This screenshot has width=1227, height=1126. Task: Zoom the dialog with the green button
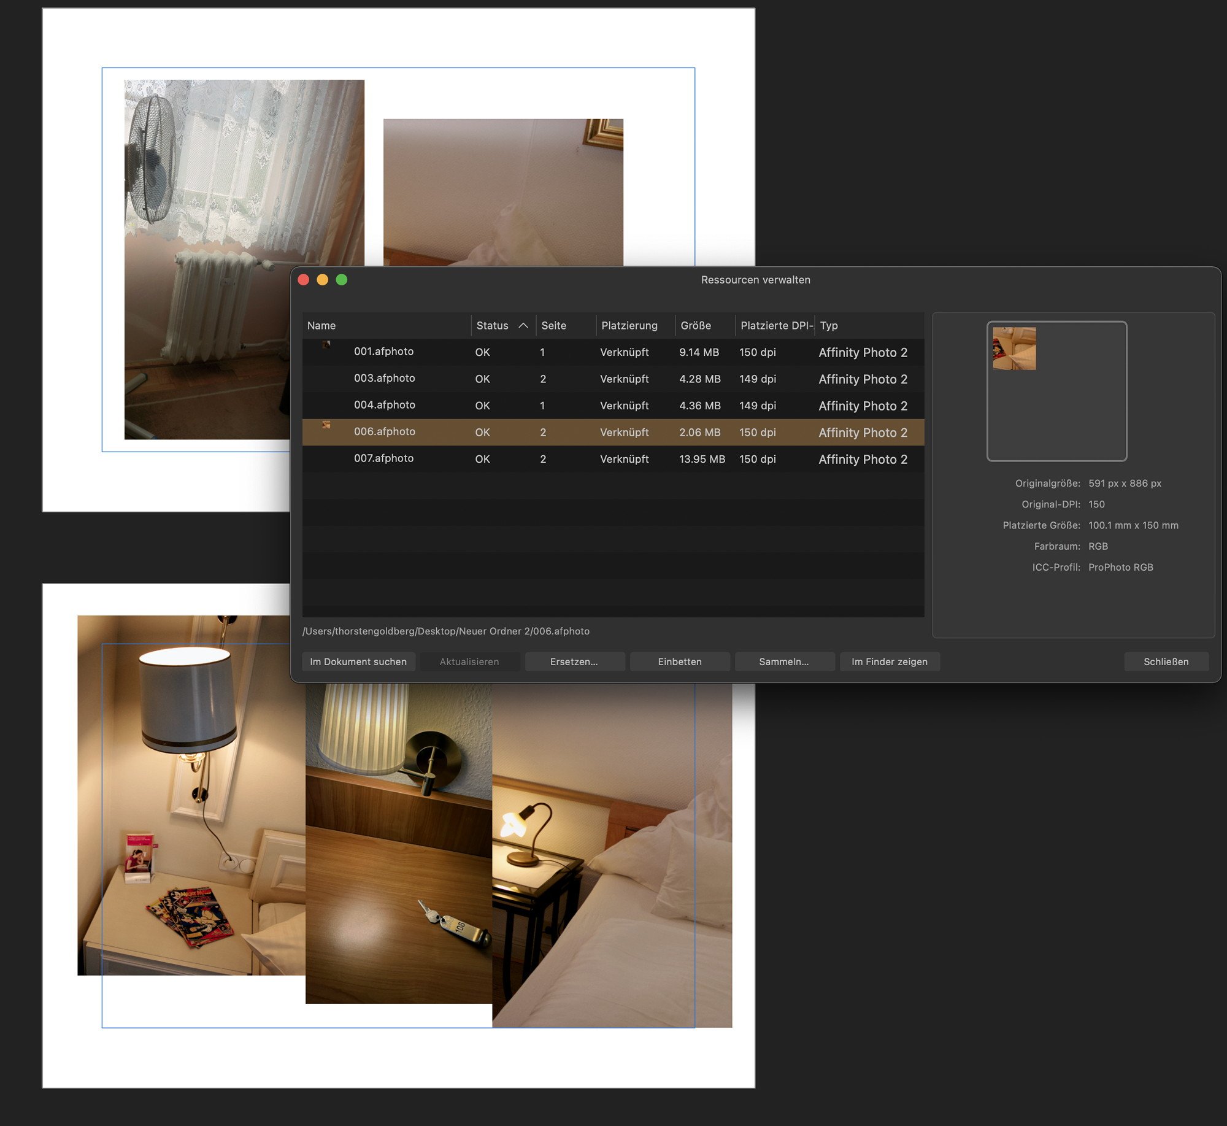(342, 280)
